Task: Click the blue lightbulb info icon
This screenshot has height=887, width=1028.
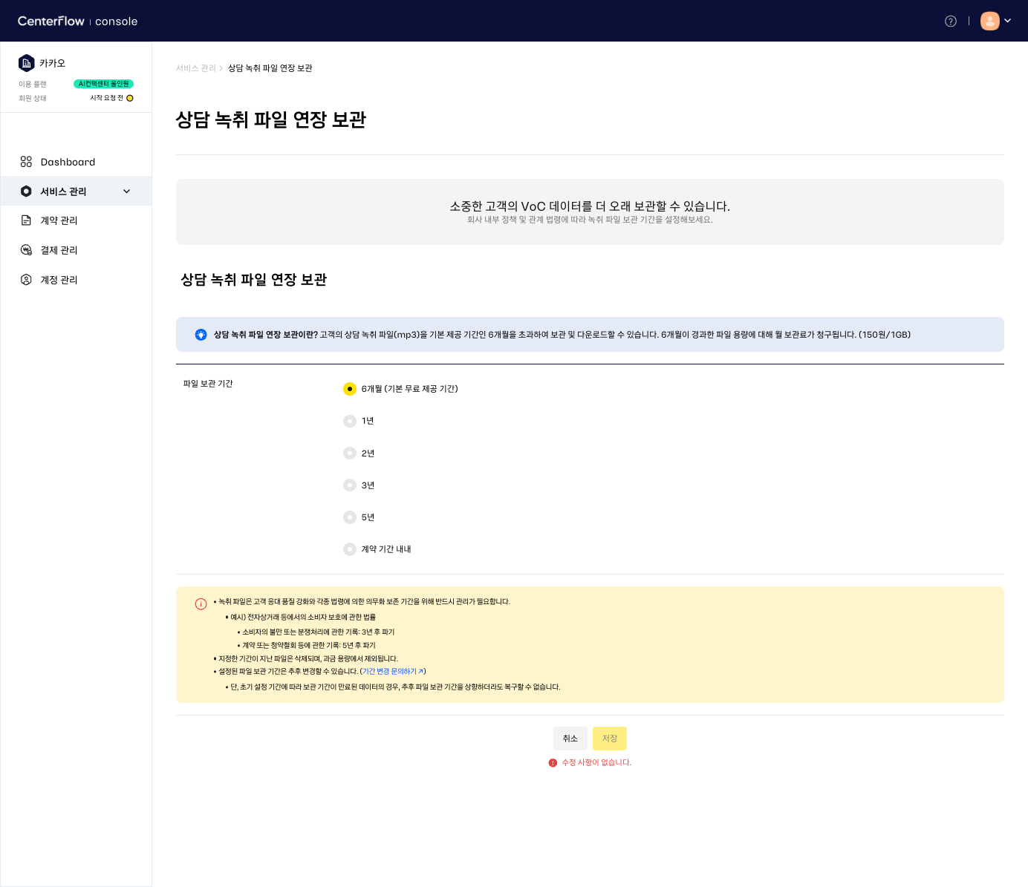Action: pos(201,335)
